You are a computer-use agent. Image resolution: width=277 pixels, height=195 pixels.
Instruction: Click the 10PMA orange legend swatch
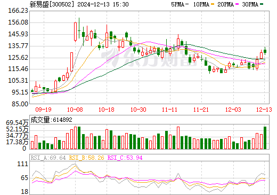tap(213, 4)
